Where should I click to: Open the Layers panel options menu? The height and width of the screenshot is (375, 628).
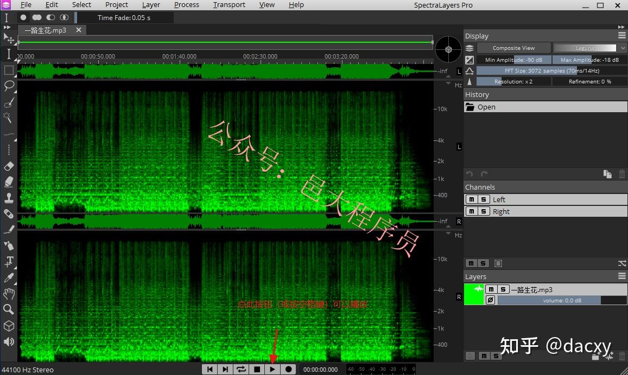click(621, 276)
